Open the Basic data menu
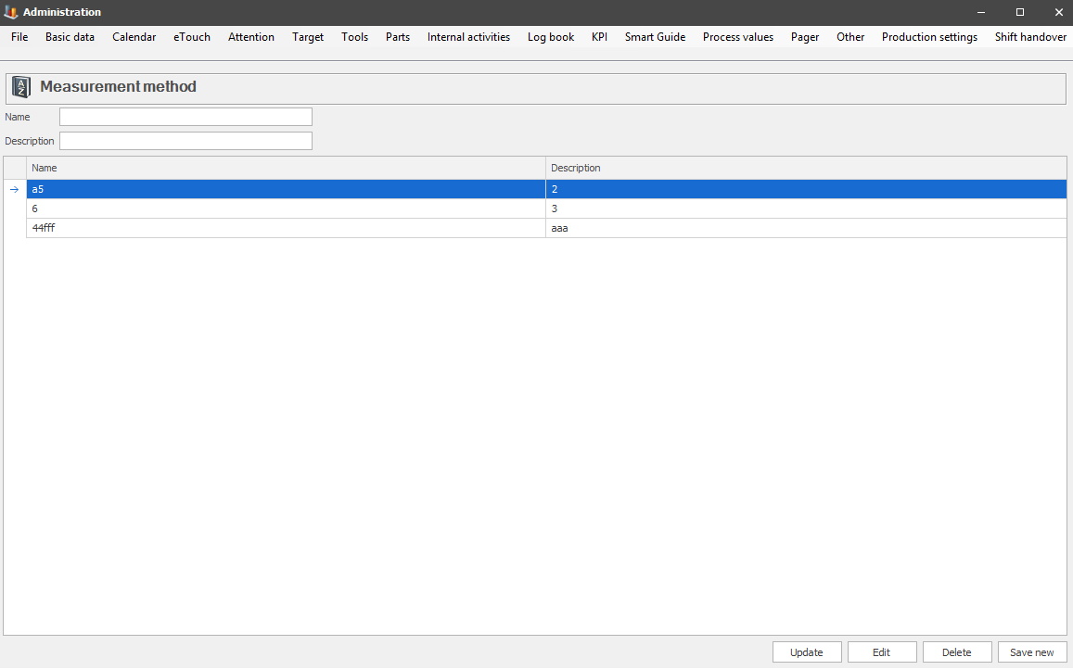 [70, 37]
